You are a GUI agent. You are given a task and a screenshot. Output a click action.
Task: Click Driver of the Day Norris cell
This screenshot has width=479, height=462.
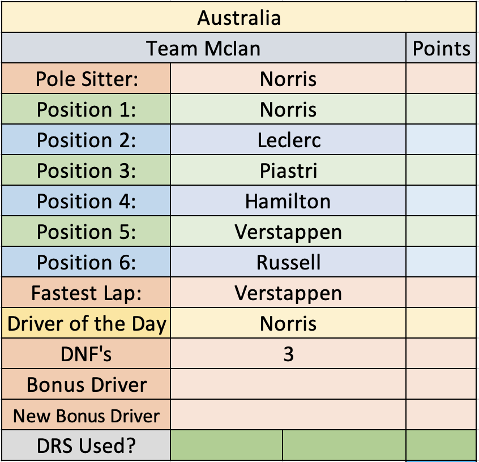point(288,323)
